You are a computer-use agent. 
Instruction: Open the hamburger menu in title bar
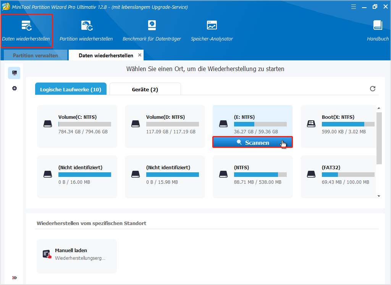pos(353,7)
